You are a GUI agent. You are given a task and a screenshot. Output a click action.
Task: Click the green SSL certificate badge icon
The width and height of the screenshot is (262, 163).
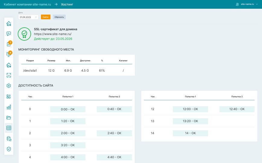point(24,34)
